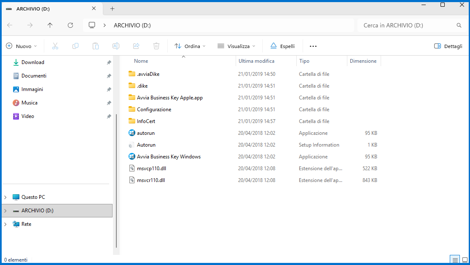Go up one folder level
This screenshot has height=265, width=470.
point(50,25)
